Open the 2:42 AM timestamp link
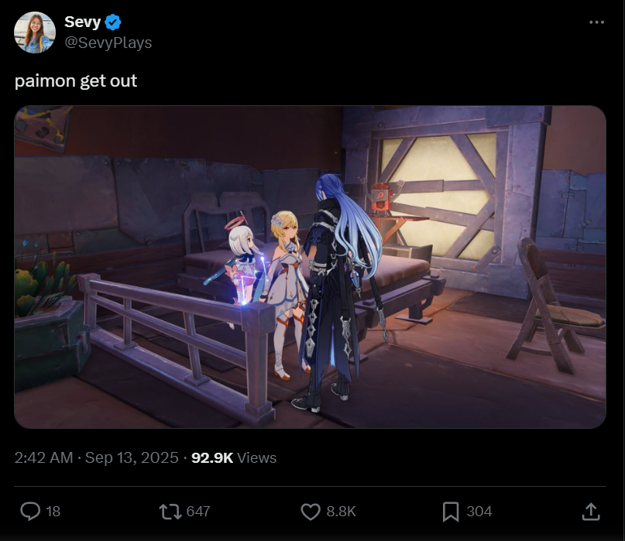The width and height of the screenshot is (625, 541). 44,457
